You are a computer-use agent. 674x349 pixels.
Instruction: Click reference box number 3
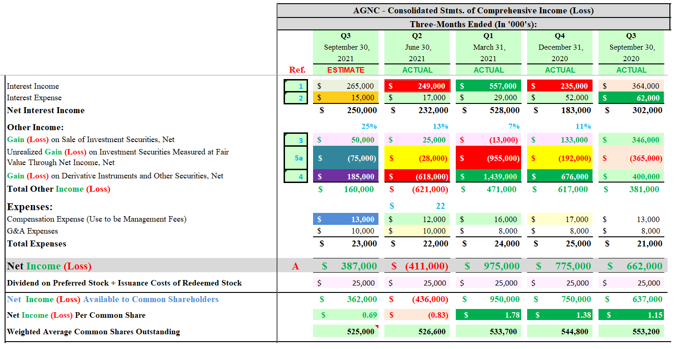pos(295,140)
